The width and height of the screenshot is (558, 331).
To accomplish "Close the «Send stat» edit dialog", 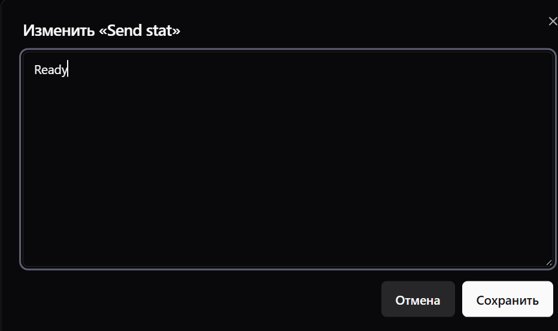I will [553, 22].
